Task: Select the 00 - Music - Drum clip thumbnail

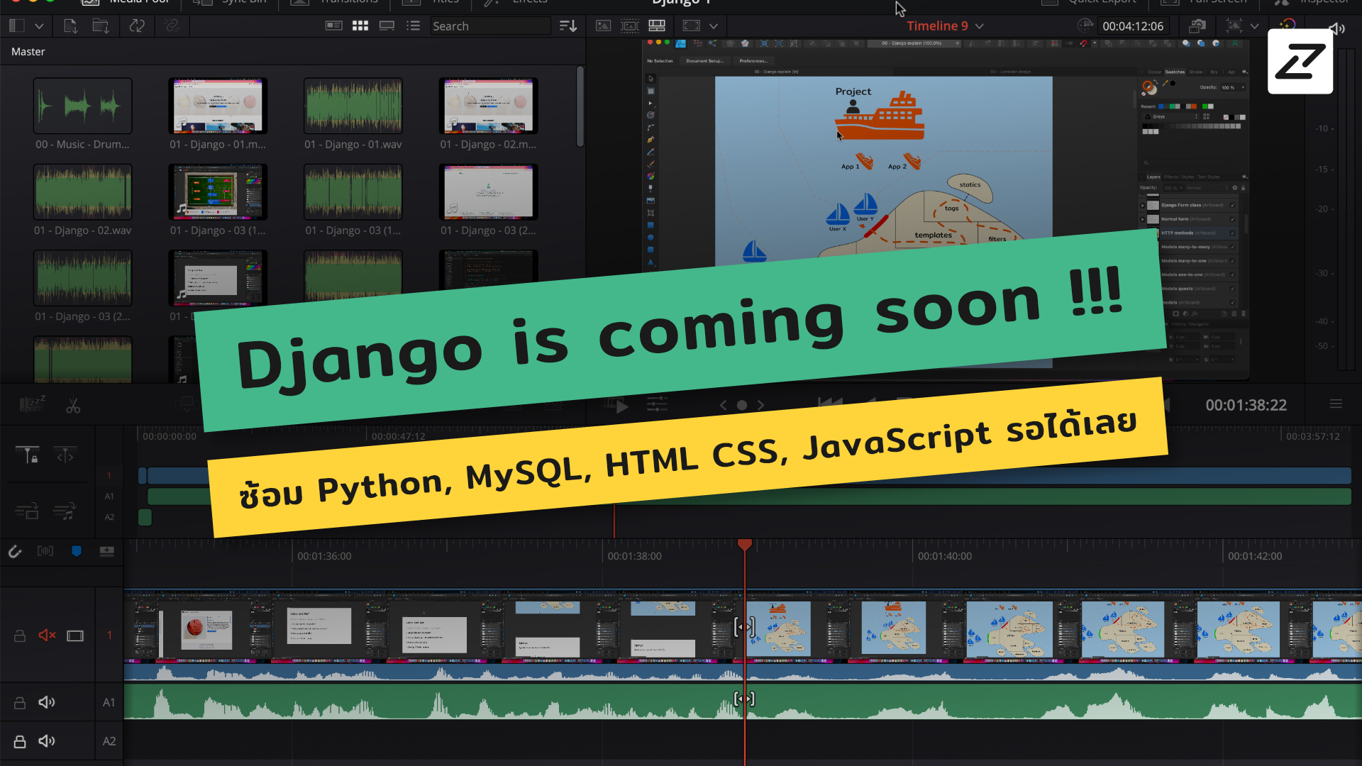Action: tap(82, 106)
